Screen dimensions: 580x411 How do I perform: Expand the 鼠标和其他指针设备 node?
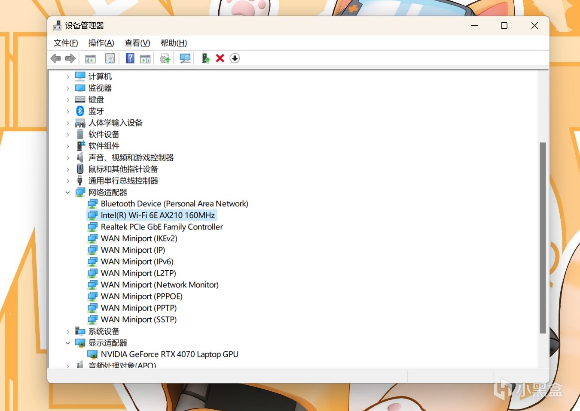point(67,169)
